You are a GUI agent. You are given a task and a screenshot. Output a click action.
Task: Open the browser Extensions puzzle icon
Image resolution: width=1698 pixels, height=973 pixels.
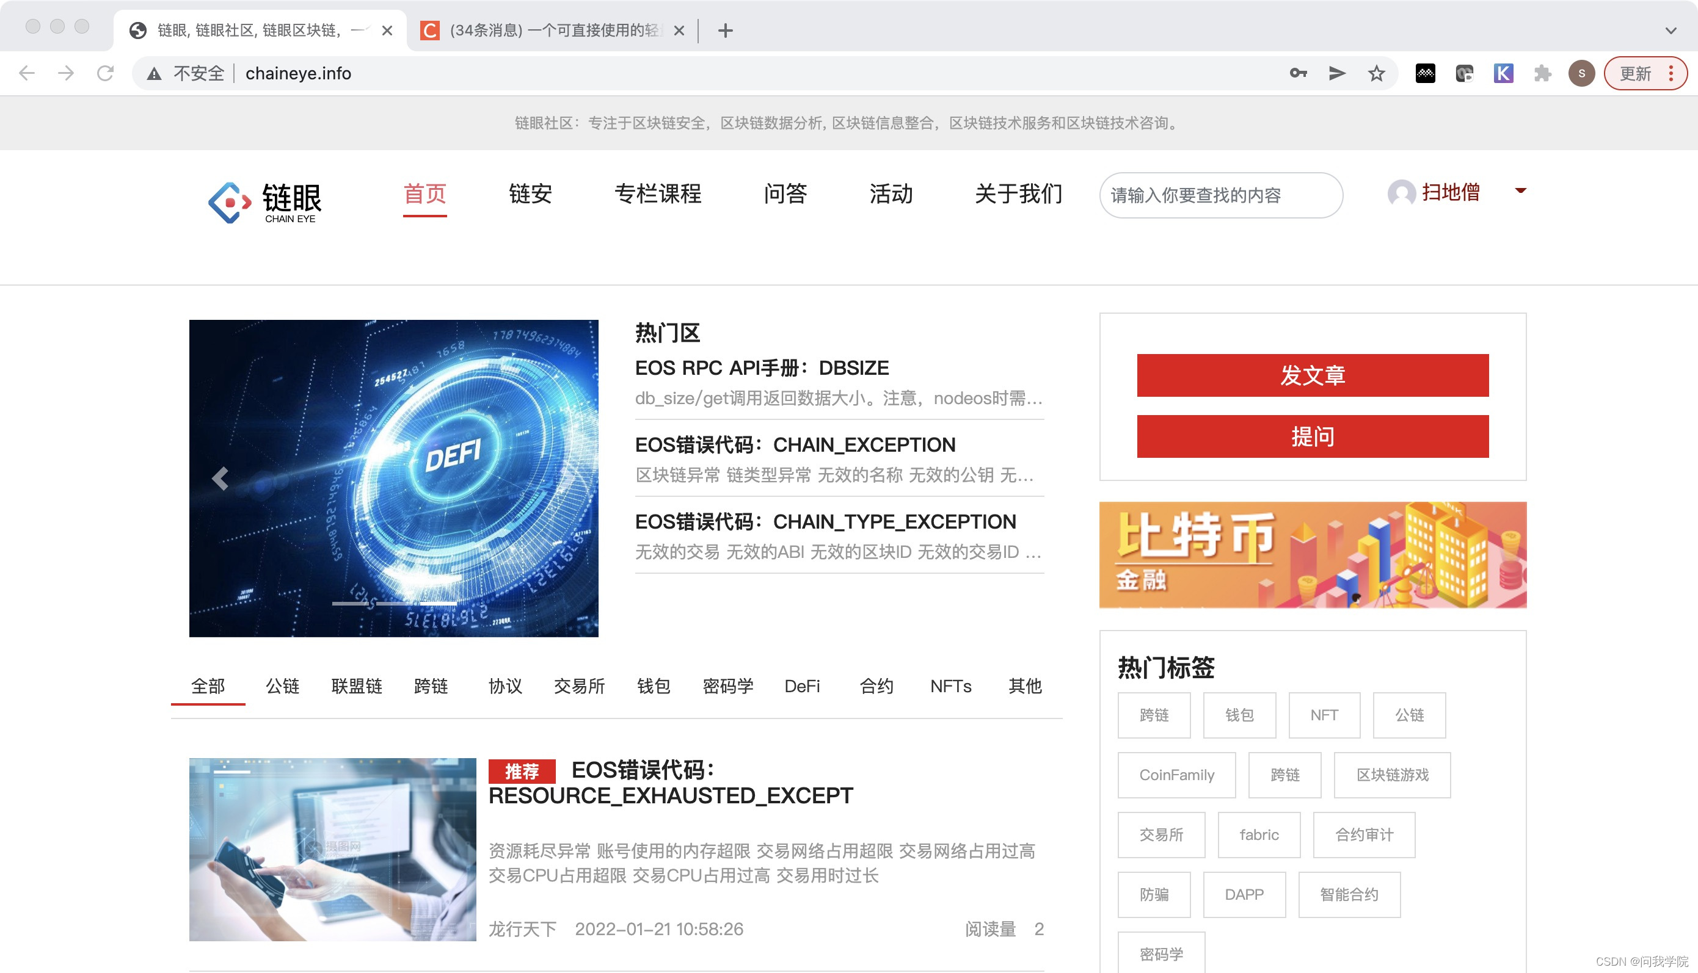[x=1542, y=73]
